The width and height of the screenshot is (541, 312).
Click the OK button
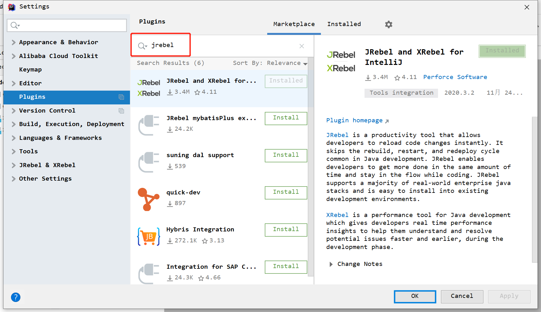[415, 296]
